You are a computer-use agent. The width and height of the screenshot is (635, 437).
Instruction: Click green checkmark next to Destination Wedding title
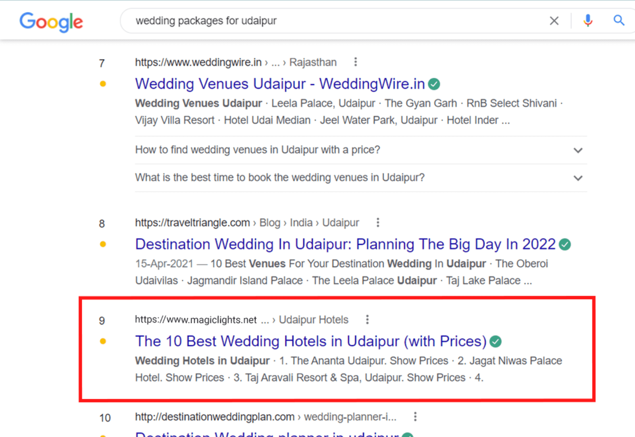coord(564,245)
